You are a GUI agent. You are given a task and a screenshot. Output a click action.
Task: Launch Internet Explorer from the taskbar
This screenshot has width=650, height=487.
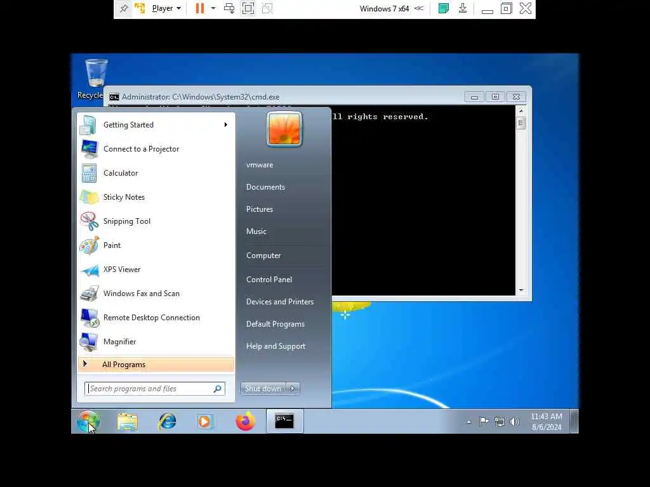click(167, 422)
